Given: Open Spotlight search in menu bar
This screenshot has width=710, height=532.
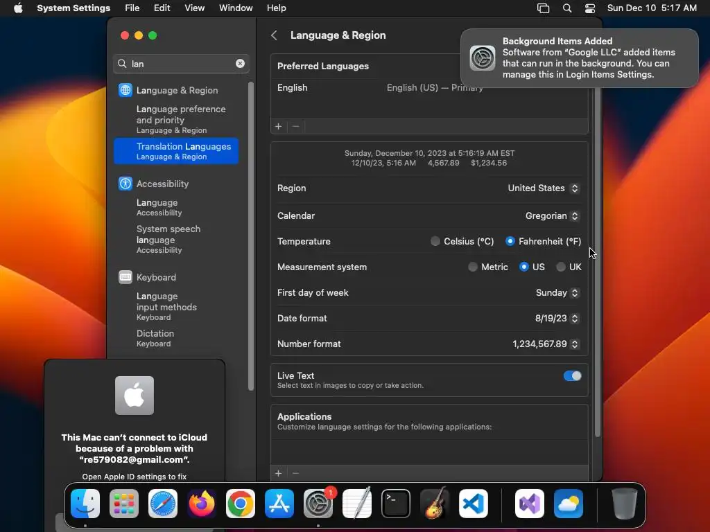Looking at the screenshot, I should [567, 8].
